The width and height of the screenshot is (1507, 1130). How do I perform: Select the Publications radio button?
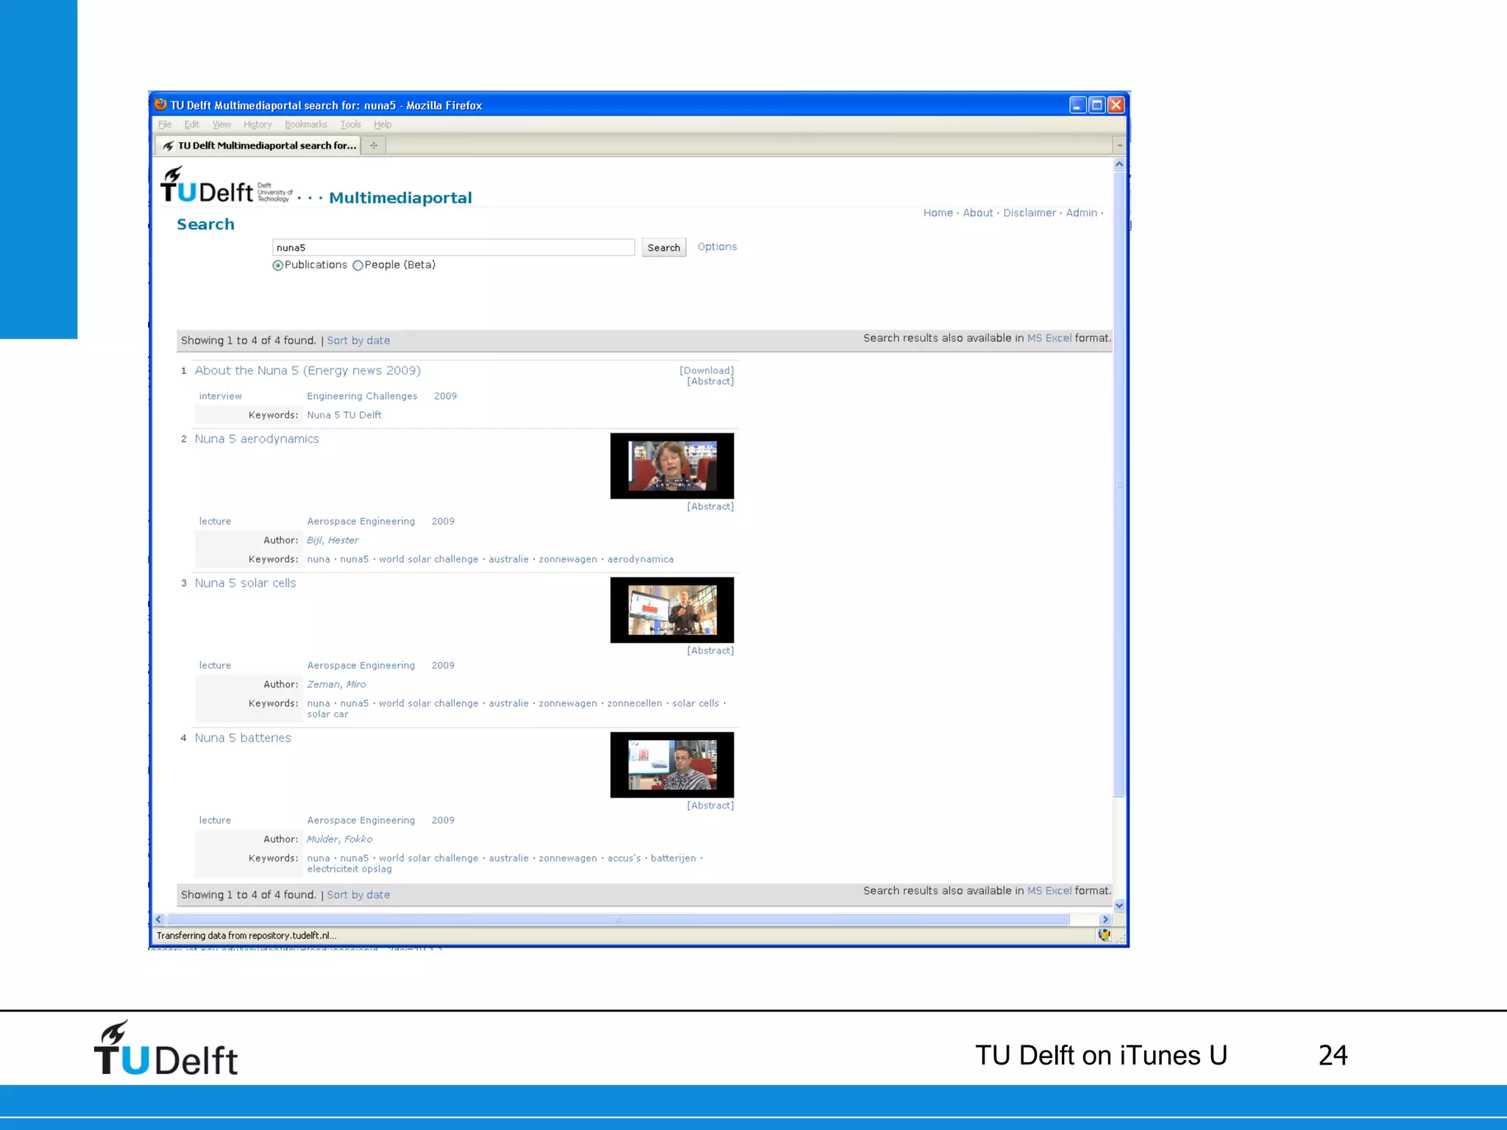[x=277, y=266]
